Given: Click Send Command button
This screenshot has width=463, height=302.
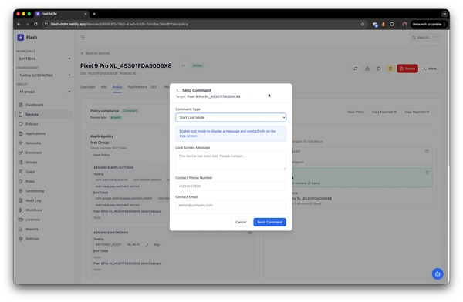Looking at the screenshot, I should click(x=269, y=222).
